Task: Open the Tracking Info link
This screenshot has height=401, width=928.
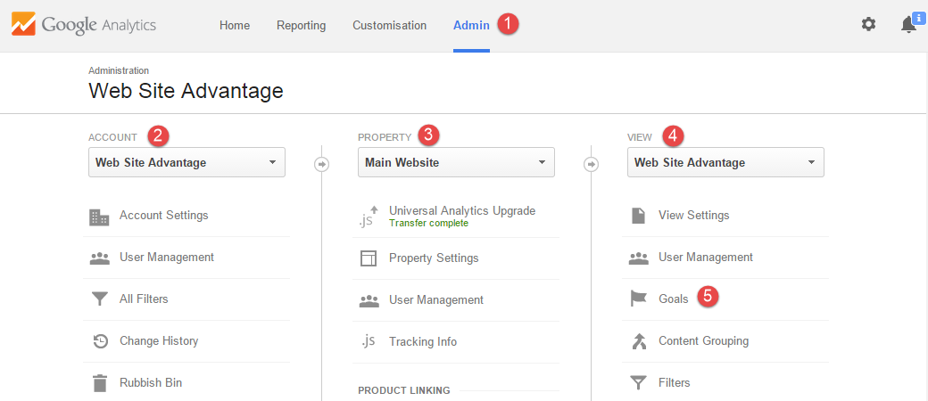Action: click(423, 342)
